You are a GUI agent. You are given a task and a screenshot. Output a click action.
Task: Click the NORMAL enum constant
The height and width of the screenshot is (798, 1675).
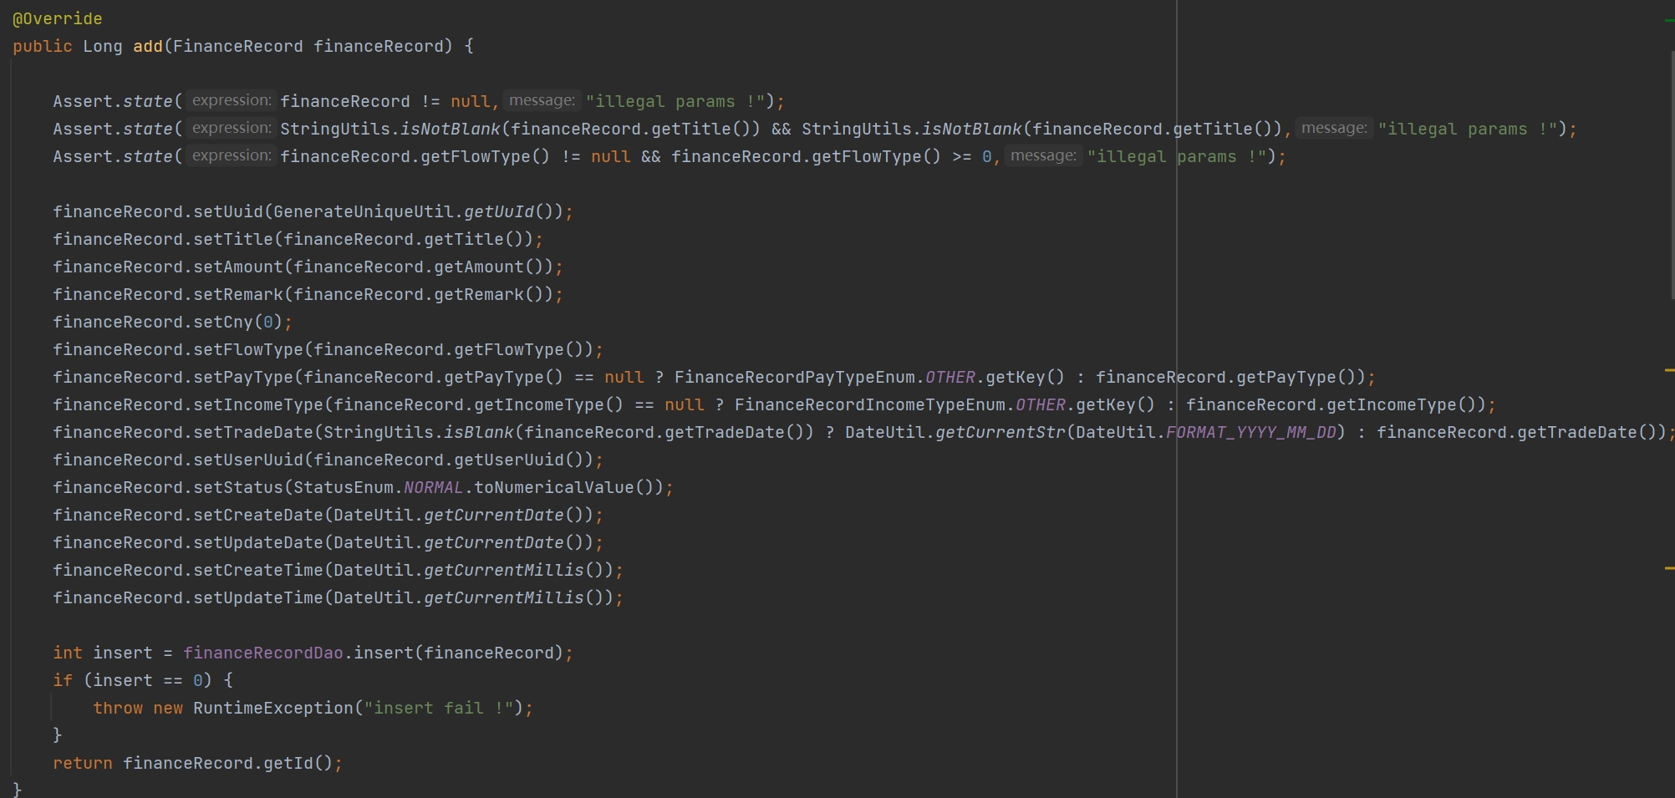(x=434, y=487)
